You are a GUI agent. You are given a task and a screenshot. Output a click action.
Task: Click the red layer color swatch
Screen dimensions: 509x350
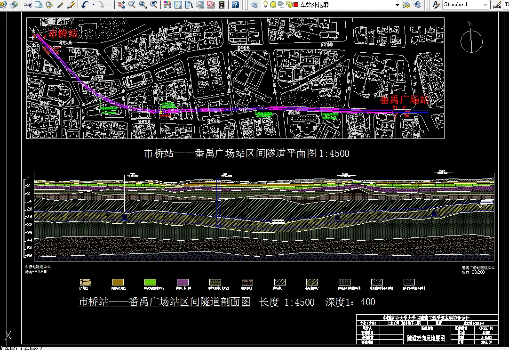(295, 5)
